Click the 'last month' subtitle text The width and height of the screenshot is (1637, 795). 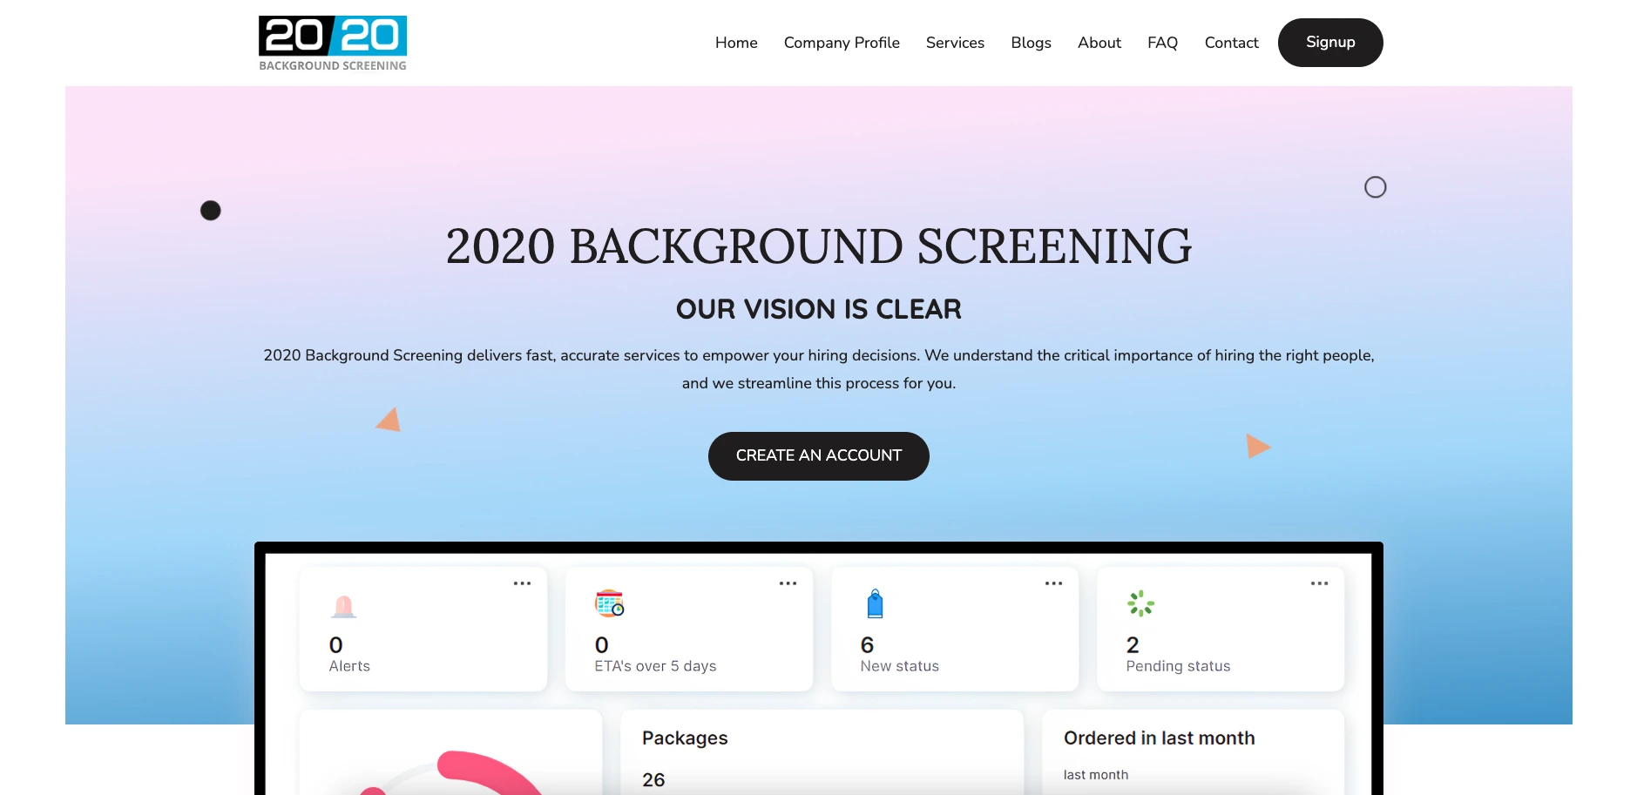click(x=1095, y=774)
